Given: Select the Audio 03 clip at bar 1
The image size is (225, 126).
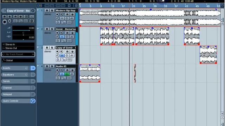Looking at the screenshot, I should (90, 73).
